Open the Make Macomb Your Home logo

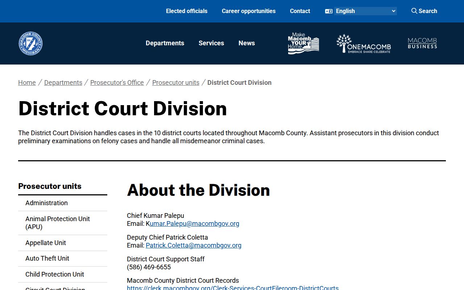(x=303, y=43)
